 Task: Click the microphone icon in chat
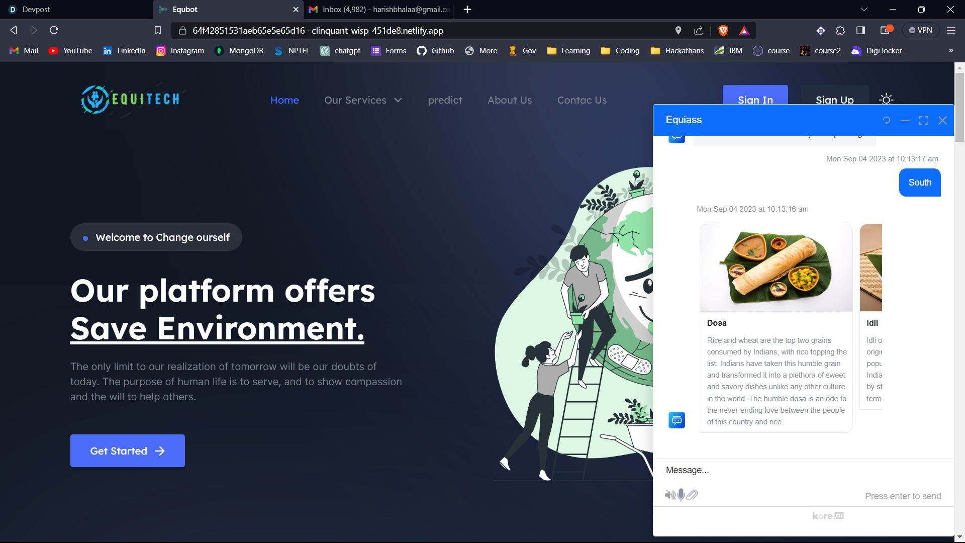click(x=681, y=495)
